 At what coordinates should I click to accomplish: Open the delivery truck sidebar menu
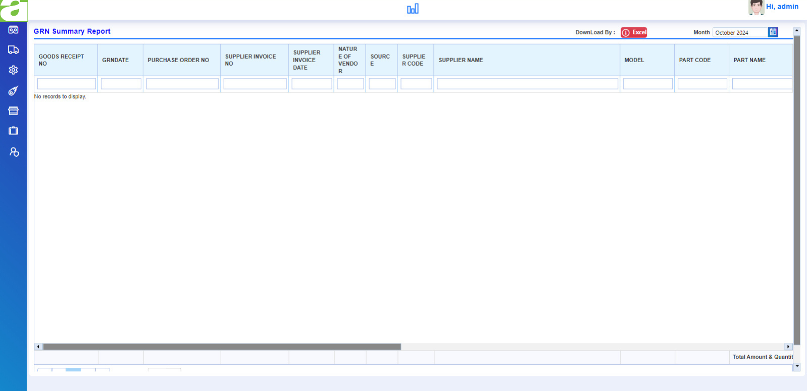coord(13,50)
